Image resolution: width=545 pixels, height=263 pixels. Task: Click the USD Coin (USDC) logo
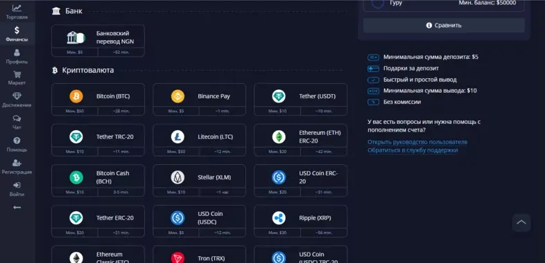point(178,218)
